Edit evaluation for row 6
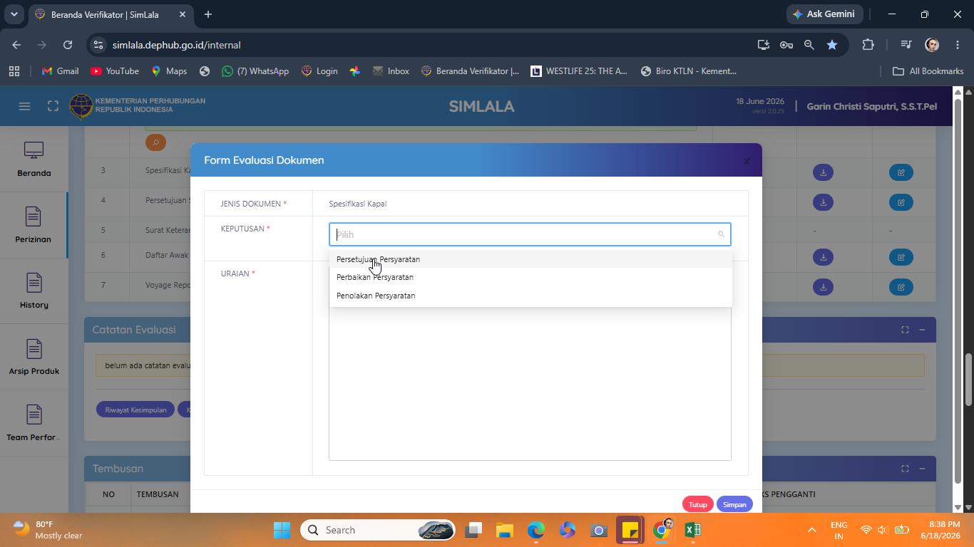974x547 pixels. pyautogui.click(x=901, y=257)
